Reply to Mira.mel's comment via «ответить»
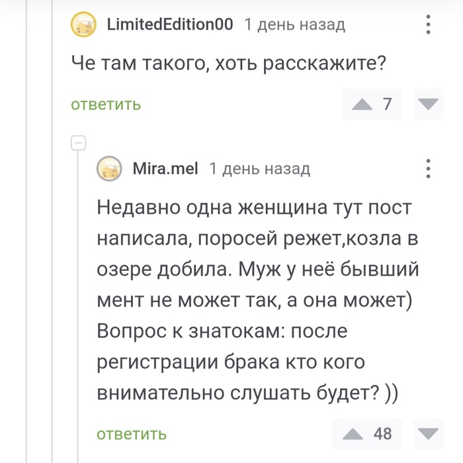The width and height of the screenshot is (463, 463). [132, 435]
